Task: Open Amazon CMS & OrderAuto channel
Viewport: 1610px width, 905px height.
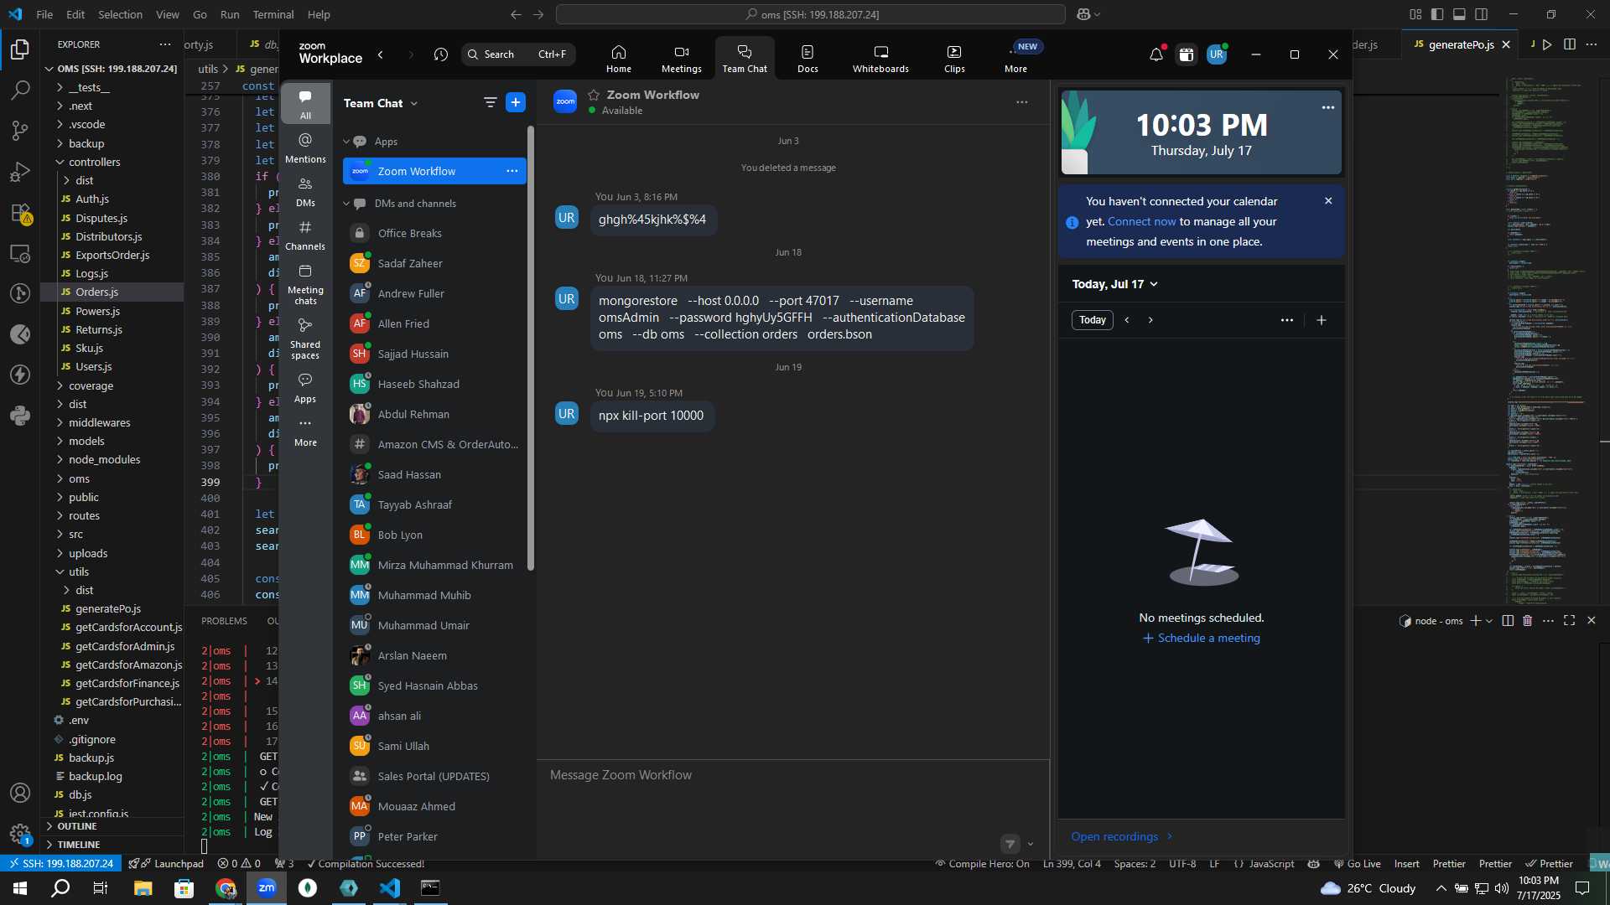Action: [x=434, y=444]
